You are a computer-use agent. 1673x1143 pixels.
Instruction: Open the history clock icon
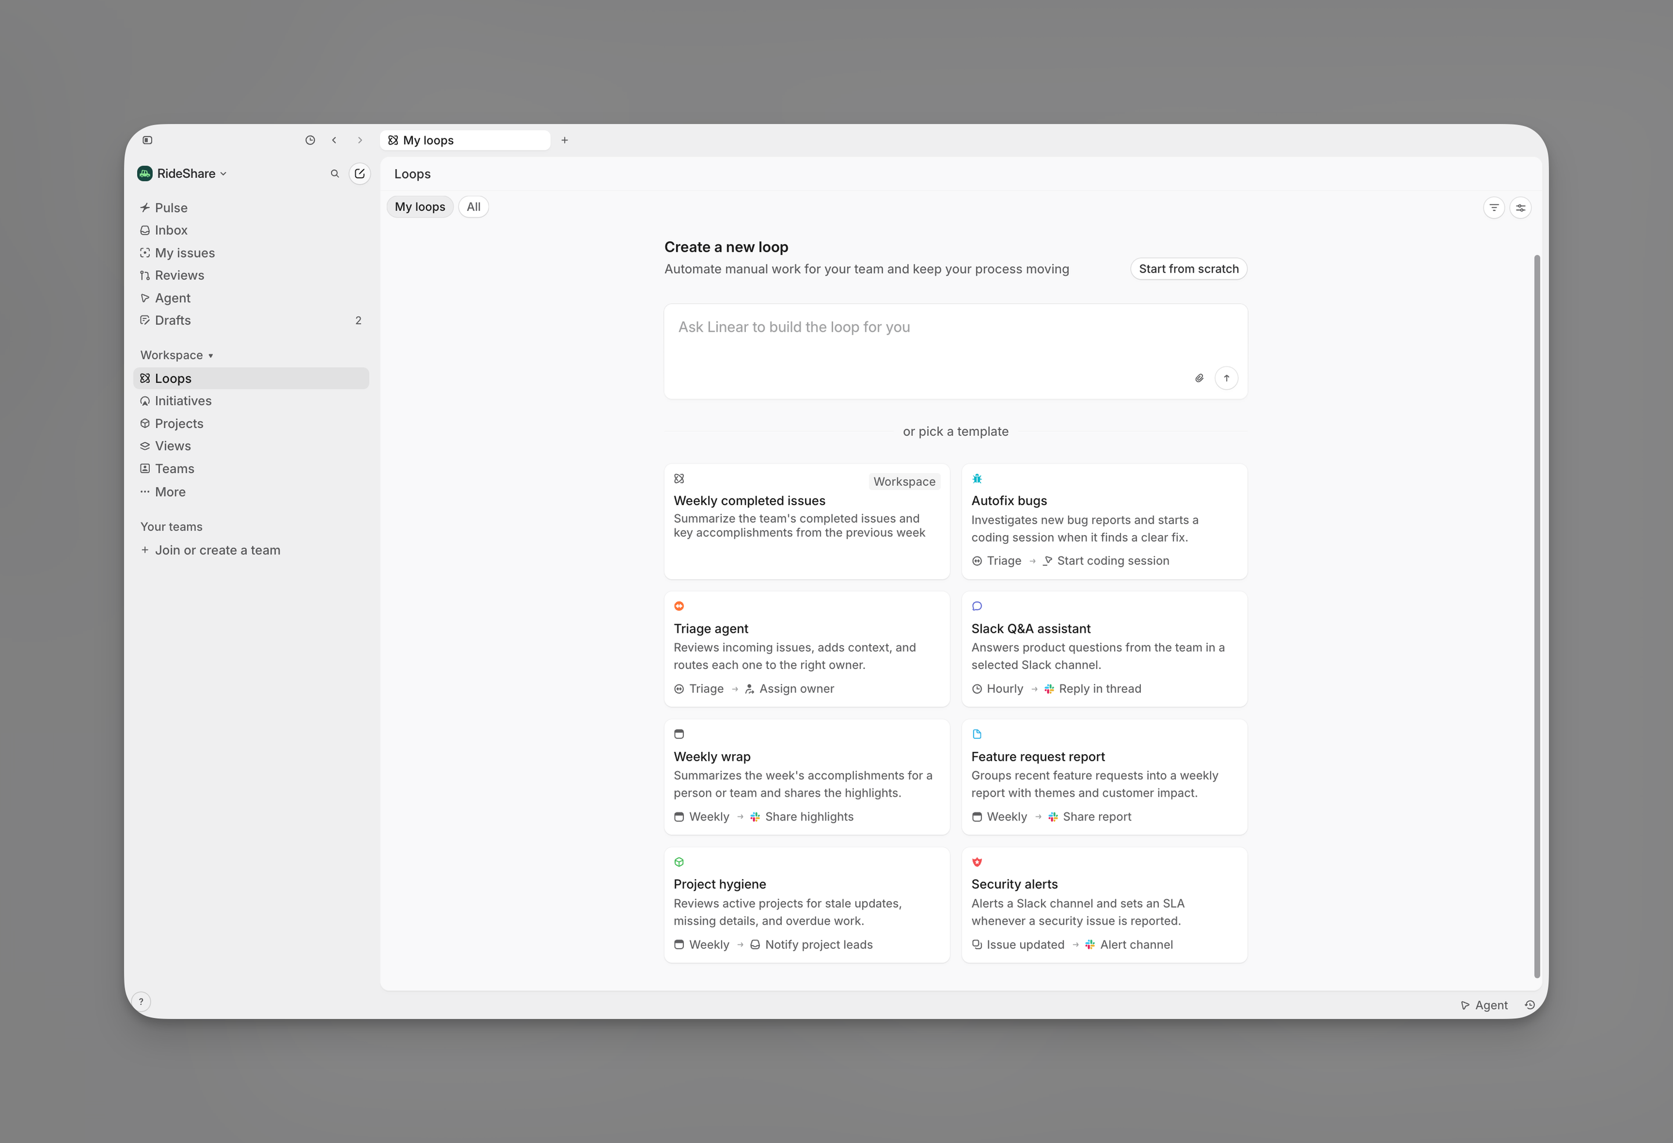pos(310,141)
